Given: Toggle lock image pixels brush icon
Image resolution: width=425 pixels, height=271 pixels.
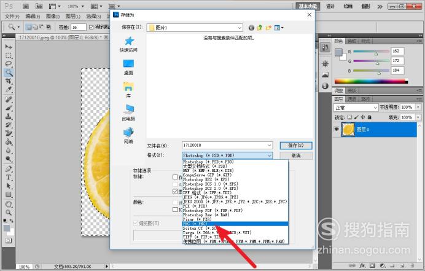Looking at the screenshot, I should click(356, 117).
